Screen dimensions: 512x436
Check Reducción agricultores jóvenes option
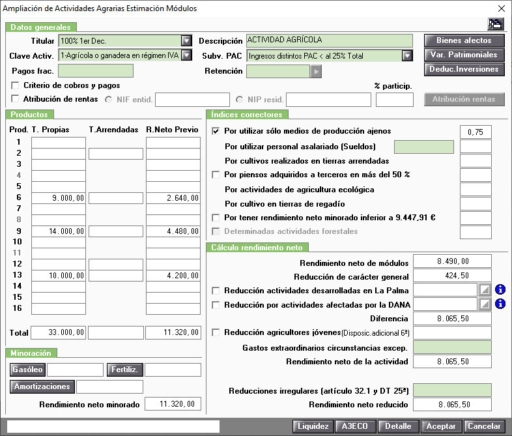click(x=216, y=332)
